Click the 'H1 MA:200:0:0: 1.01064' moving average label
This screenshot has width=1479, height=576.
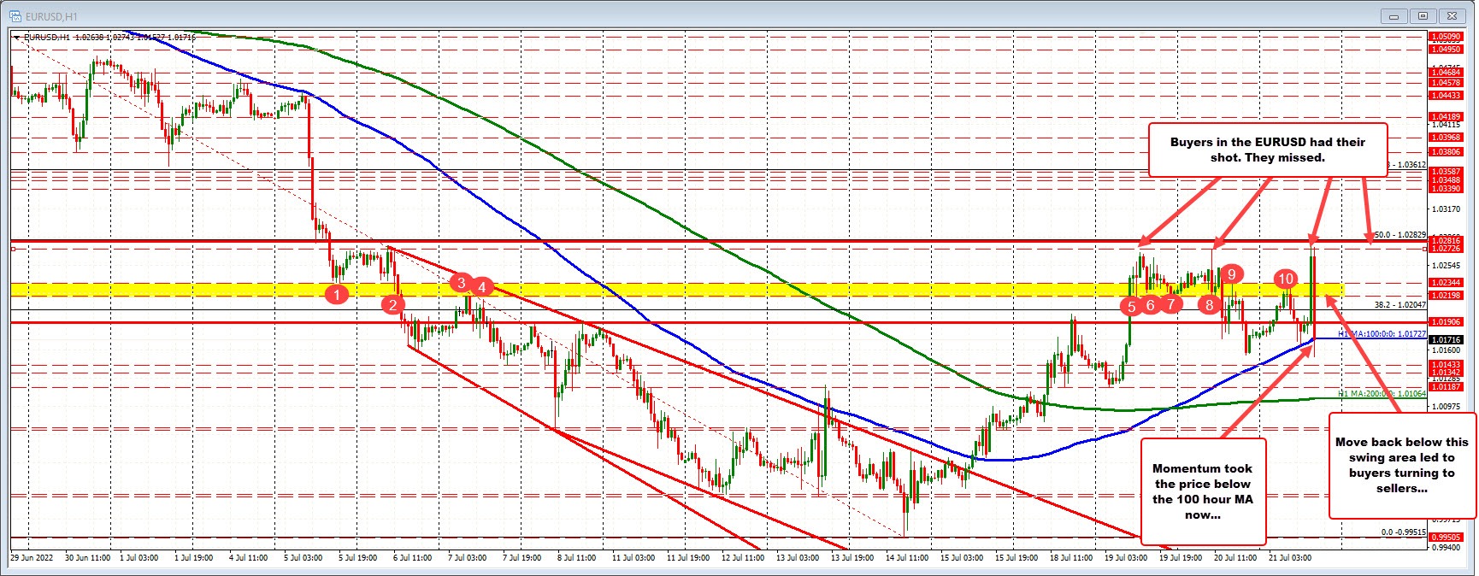pos(1382,394)
